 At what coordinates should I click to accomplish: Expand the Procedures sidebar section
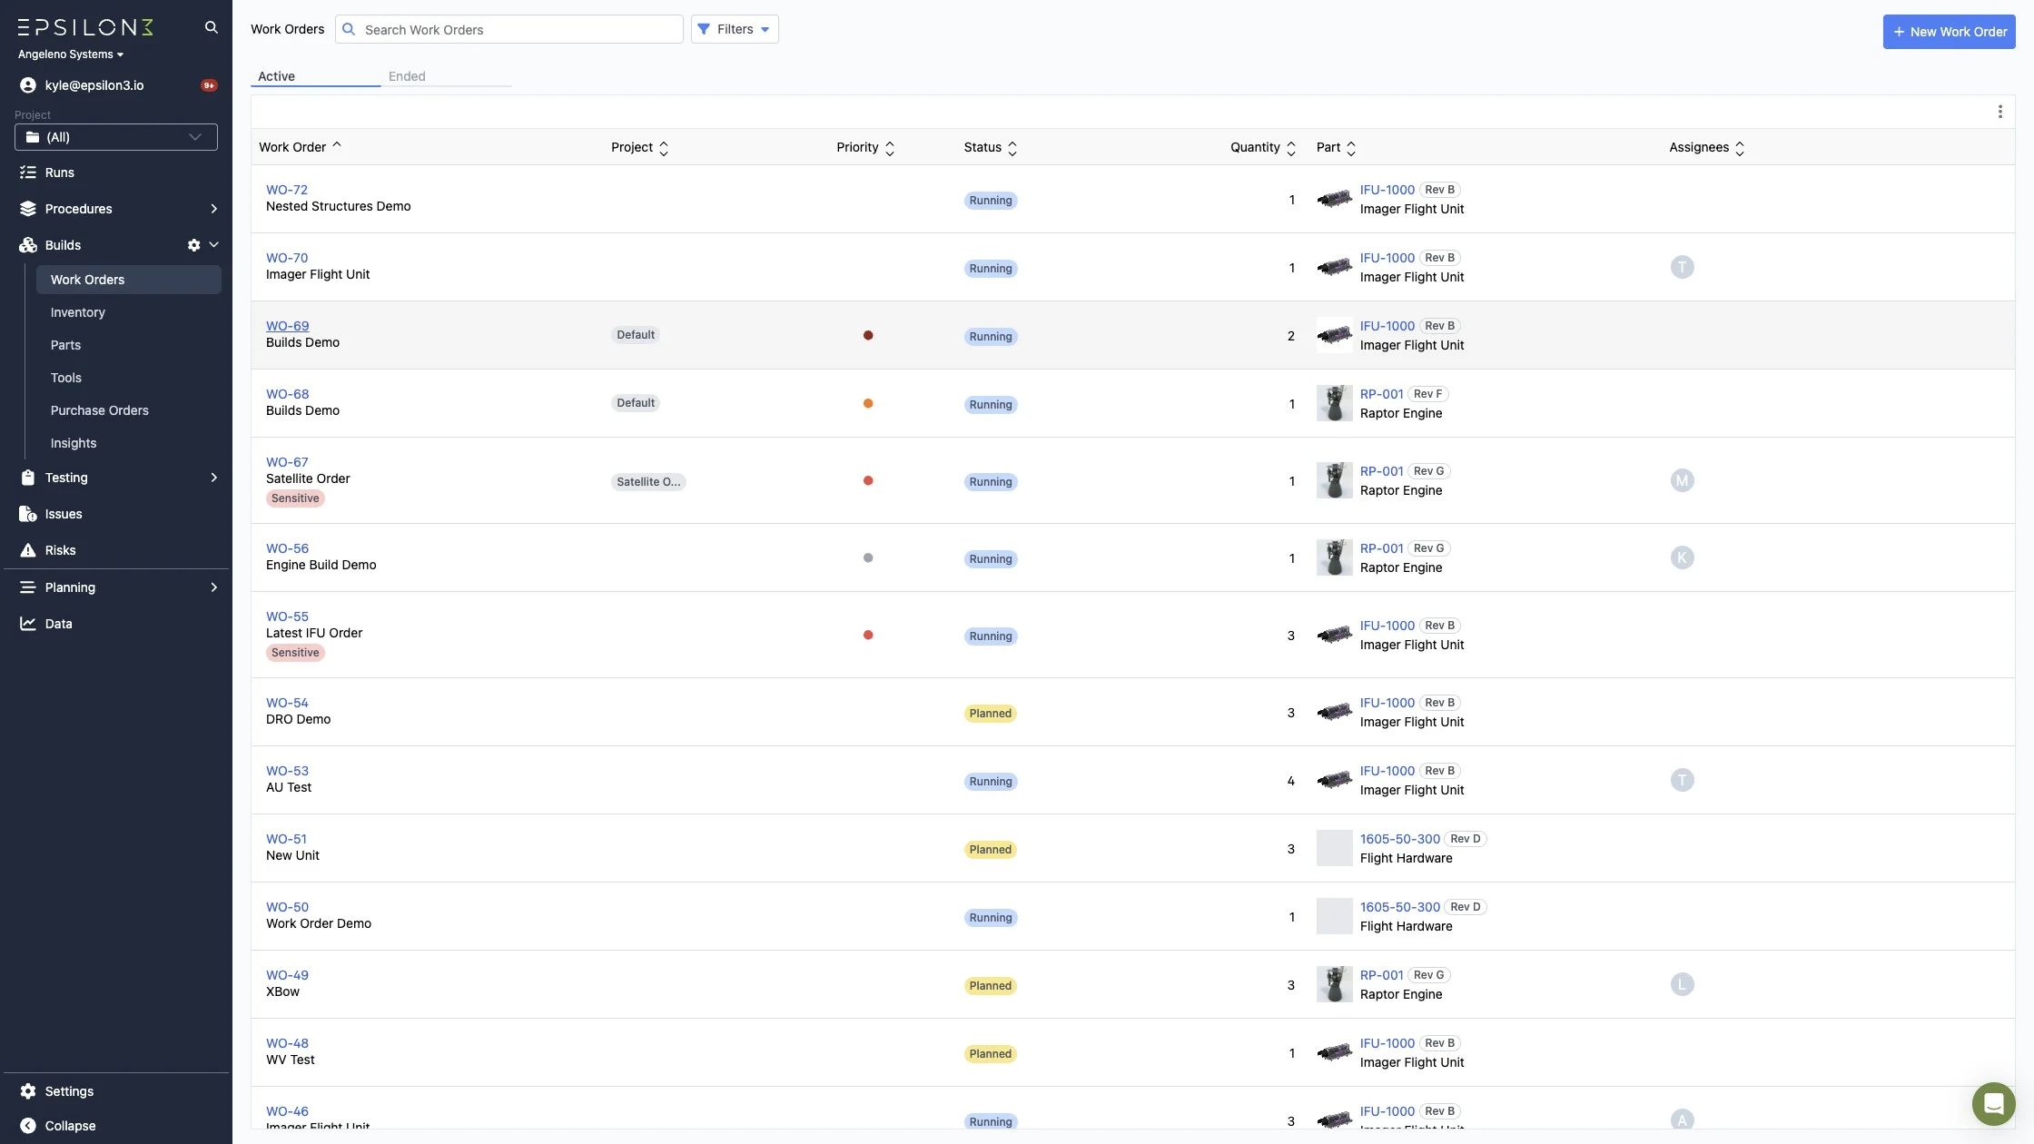tap(213, 209)
